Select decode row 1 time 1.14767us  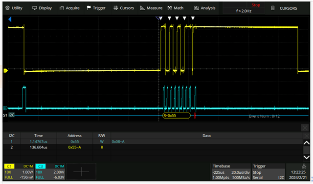tap(39, 142)
